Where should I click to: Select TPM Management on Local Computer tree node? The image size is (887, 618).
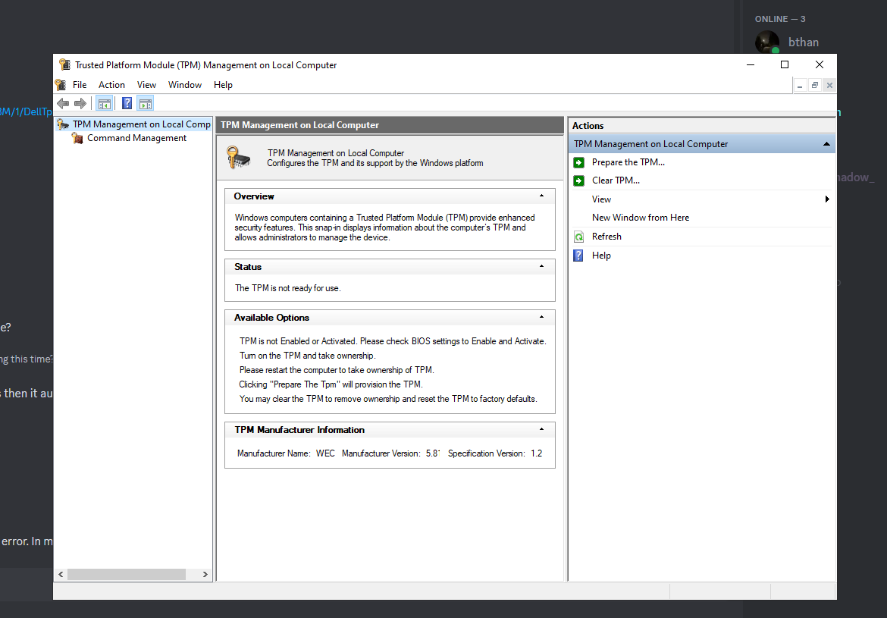(142, 124)
